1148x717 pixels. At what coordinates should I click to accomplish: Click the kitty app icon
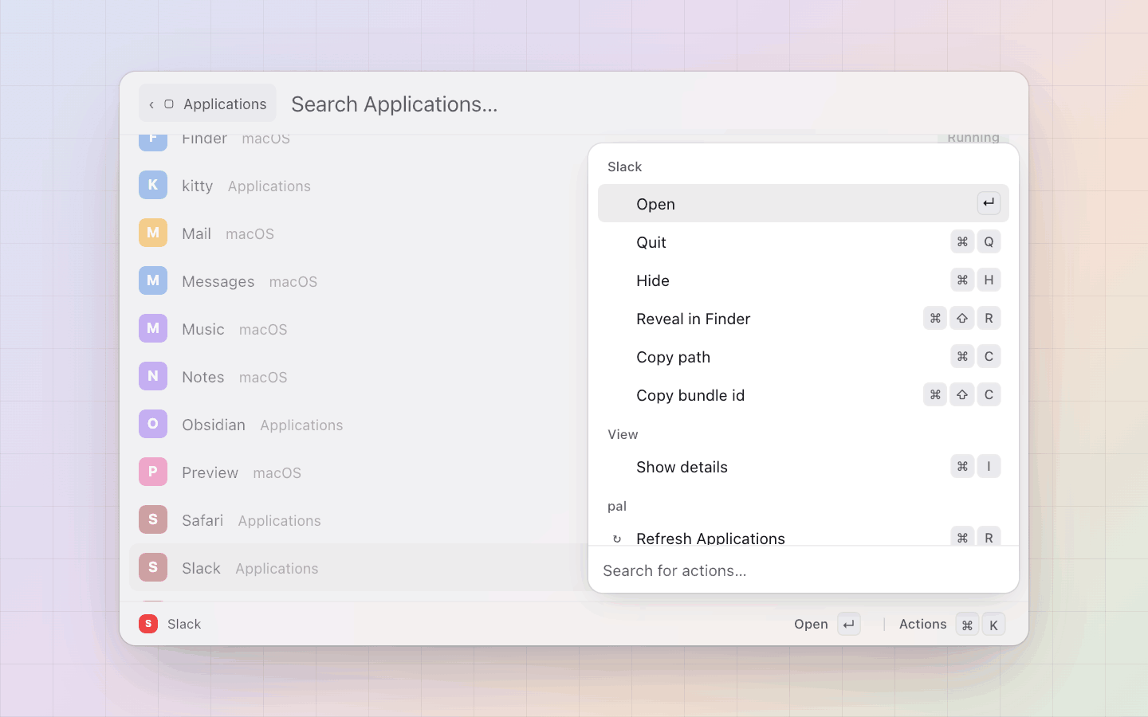pyautogui.click(x=153, y=185)
